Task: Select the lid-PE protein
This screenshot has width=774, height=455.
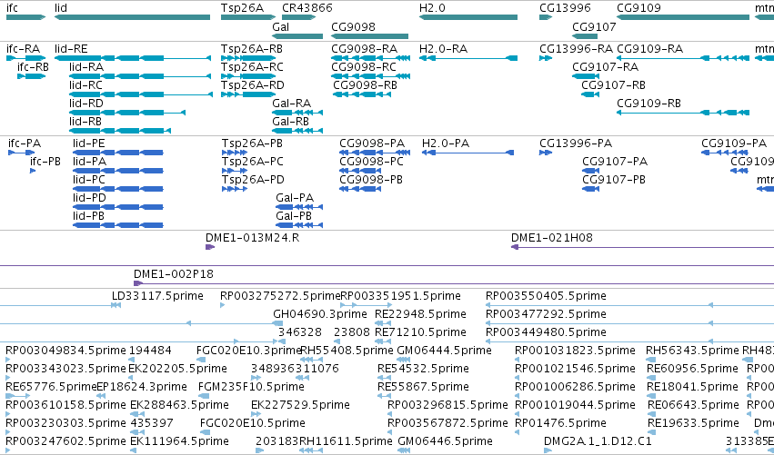Action: [118, 153]
